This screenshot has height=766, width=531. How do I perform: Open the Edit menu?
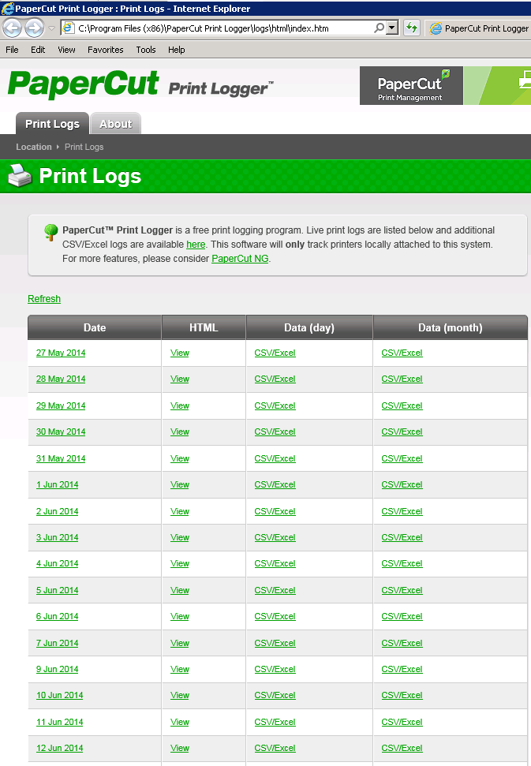pyautogui.click(x=38, y=50)
